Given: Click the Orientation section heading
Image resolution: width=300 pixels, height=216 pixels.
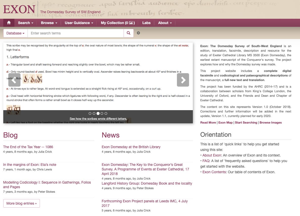Looking at the screenshot, I should pos(216,134).
